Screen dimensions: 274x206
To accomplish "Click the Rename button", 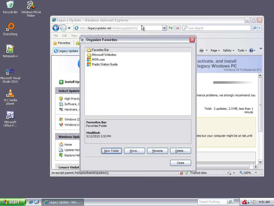I will point(157,151).
